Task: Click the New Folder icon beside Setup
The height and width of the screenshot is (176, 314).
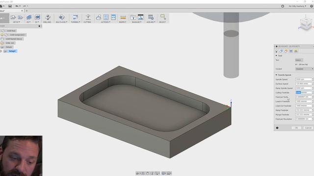Action: click(20, 18)
